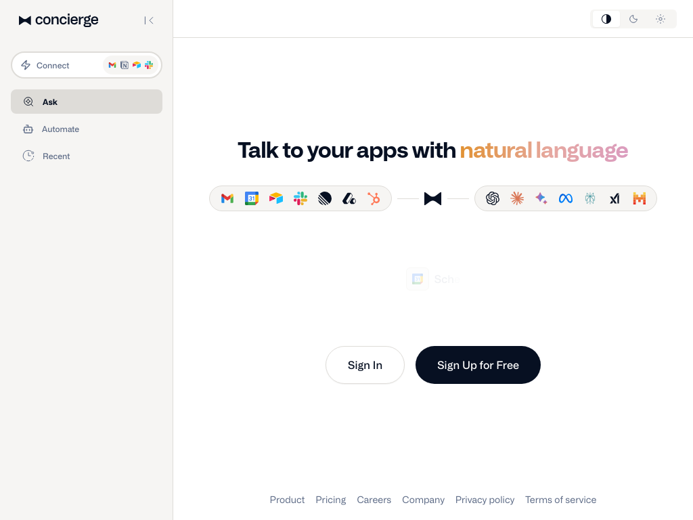Image resolution: width=693 pixels, height=520 pixels.
Task: Open the Terms of service link
Action: [561, 500]
